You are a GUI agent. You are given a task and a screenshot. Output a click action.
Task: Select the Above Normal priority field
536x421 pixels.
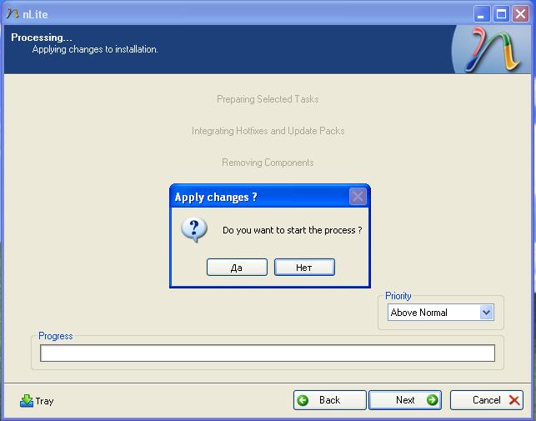[441, 313]
